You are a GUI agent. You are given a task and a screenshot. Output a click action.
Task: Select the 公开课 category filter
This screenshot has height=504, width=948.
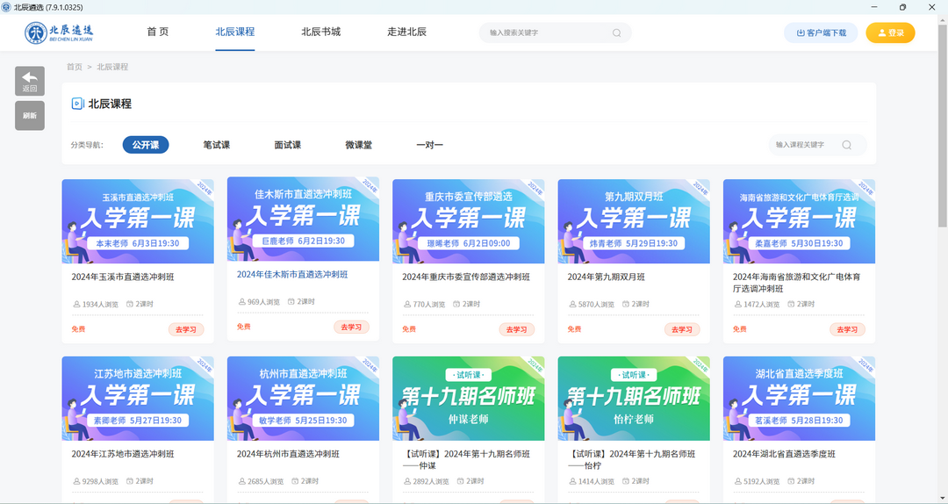[x=146, y=145]
